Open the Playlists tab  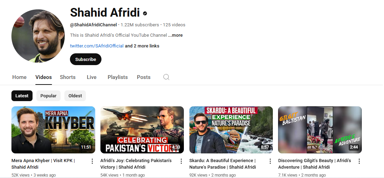(117, 77)
